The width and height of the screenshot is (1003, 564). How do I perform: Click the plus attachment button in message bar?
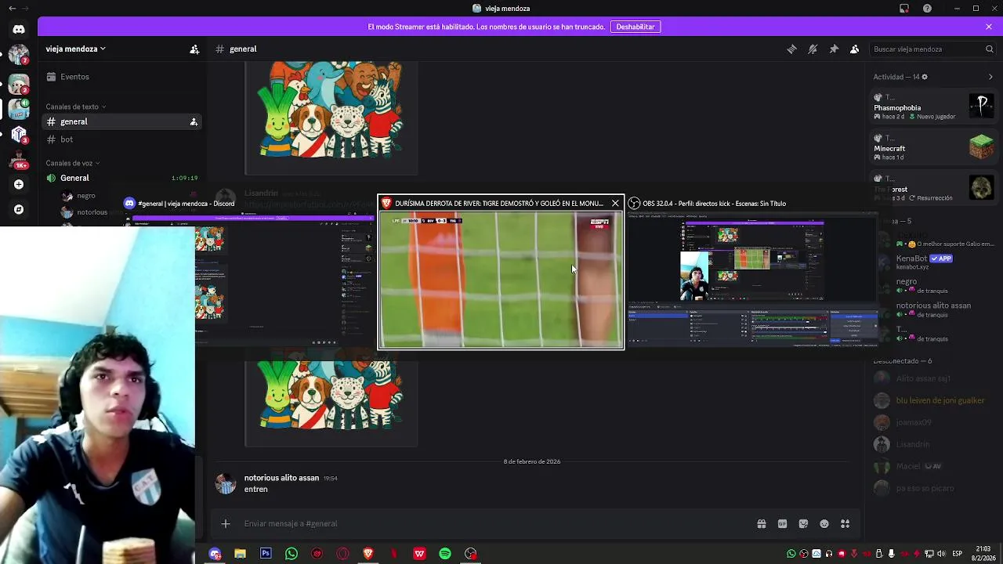tap(226, 523)
